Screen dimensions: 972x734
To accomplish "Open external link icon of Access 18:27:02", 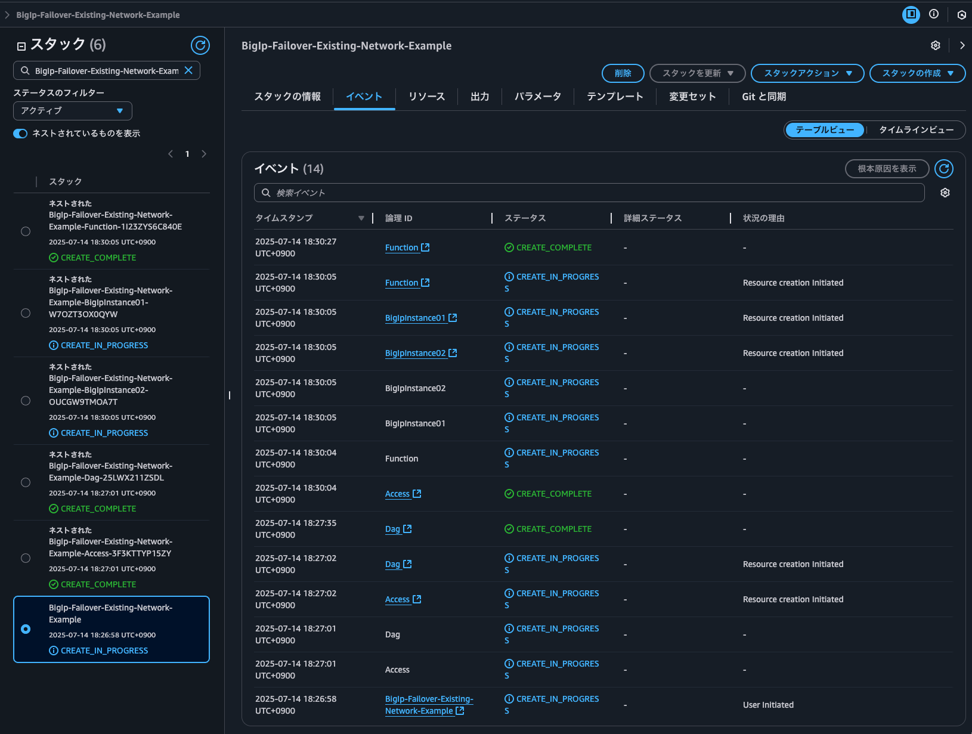I will point(417,599).
